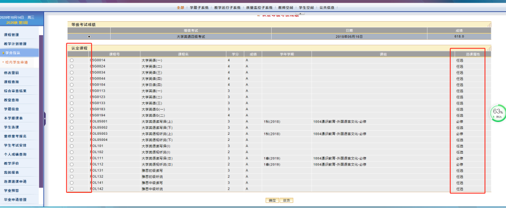The width and height of the screenshot is (506, 208).
Task: Pick the radio button for course FOL111
Action: 72,158
